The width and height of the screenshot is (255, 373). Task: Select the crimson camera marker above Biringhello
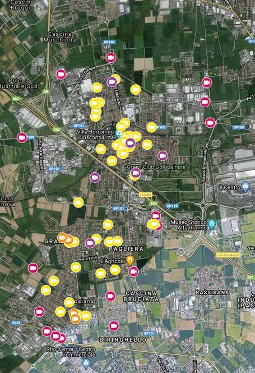pyautogui.click(x=114, y=326)
